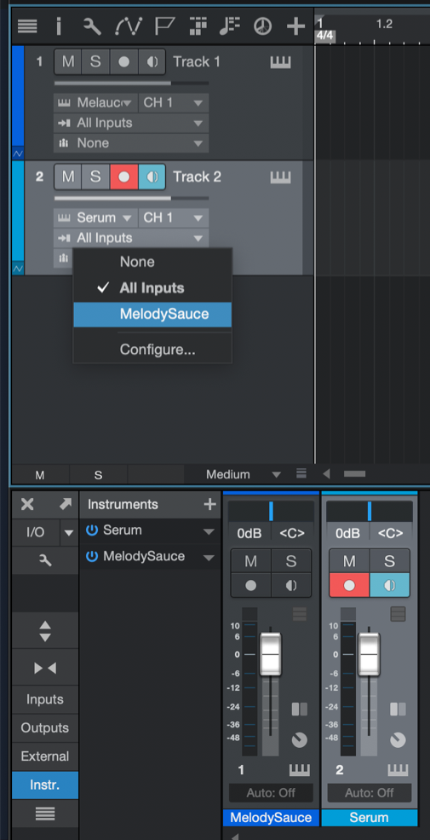Detach the mixer console with arrow icon
Image resolution: width=430 pixels, height=840 pixels.
[66, 504]
